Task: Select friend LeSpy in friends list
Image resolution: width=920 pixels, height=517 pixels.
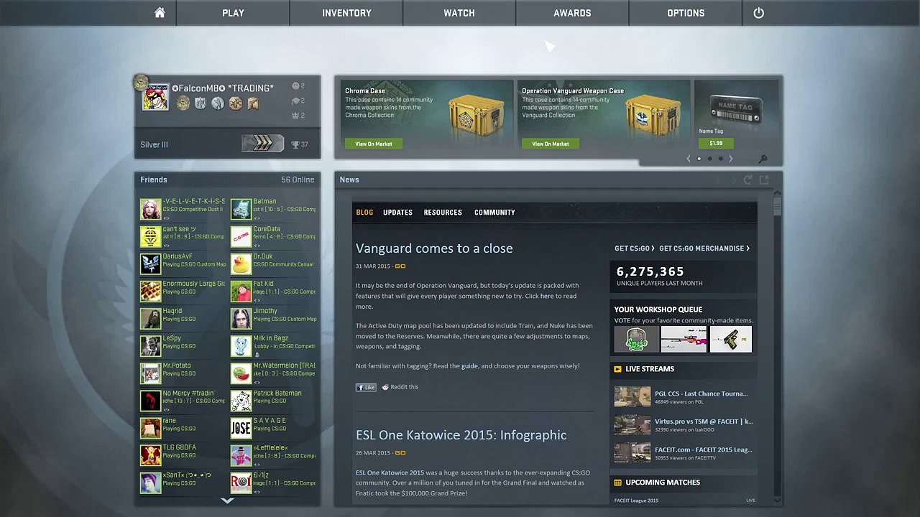Action: click(183, 345)
